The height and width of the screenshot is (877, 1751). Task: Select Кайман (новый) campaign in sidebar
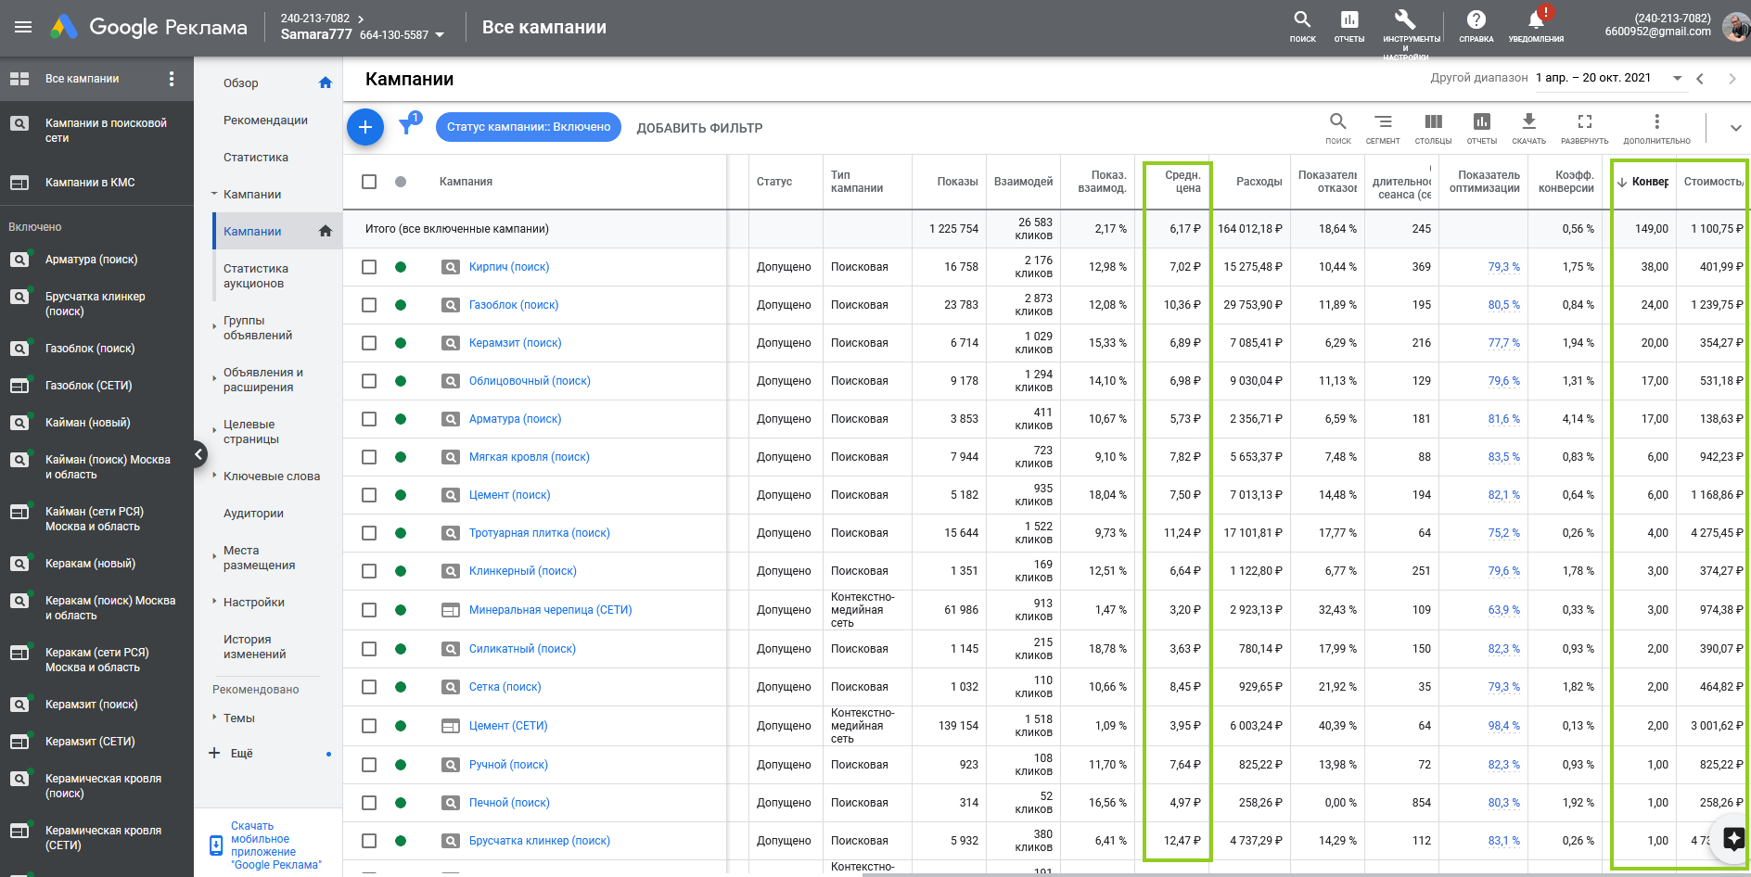(88, 423)
